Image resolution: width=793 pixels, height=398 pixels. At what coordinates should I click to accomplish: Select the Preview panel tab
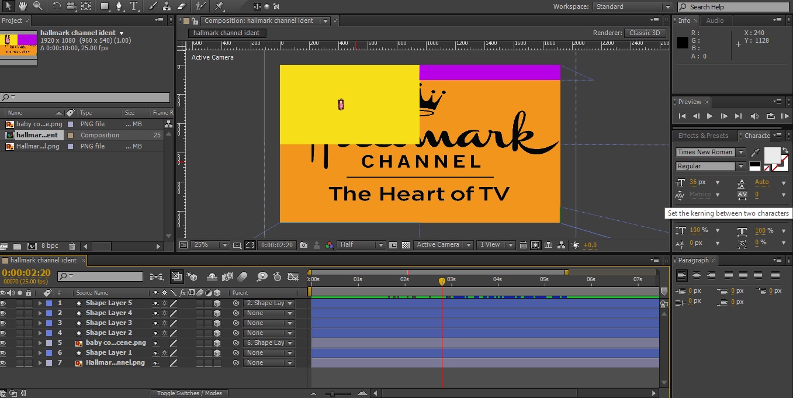[x=690, y=102]
